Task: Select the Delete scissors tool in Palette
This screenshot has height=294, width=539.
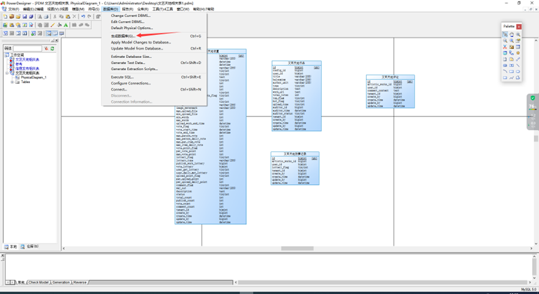Action: tap(505, 47)
